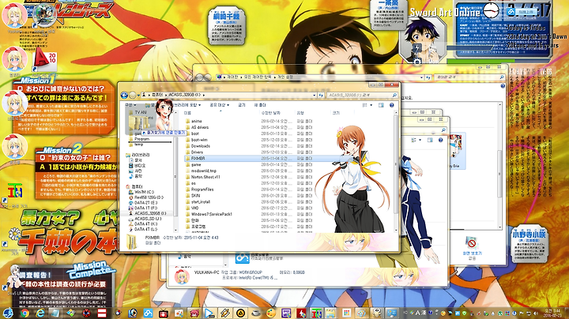Launch Google Chrome from the taskbar
569x319 pixels.
24,313
